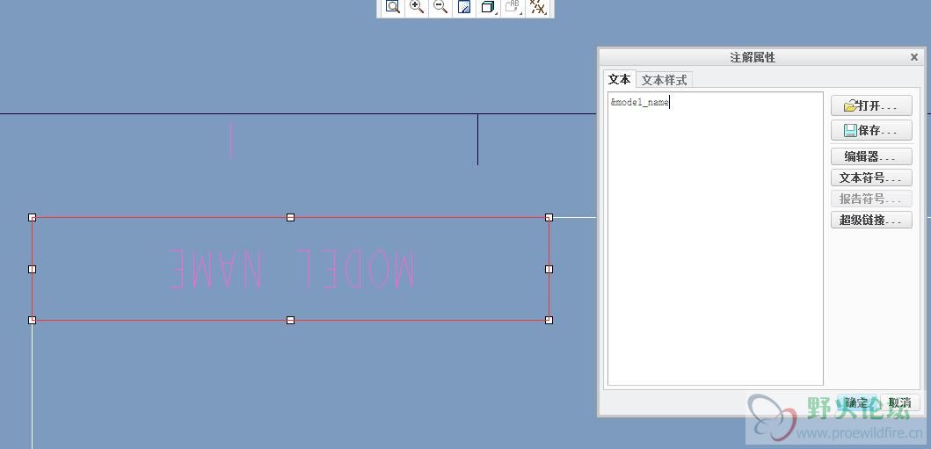Screen dimensions: 931x449
Task: Click the bottom-left selection handle
Action: point(32,321)
